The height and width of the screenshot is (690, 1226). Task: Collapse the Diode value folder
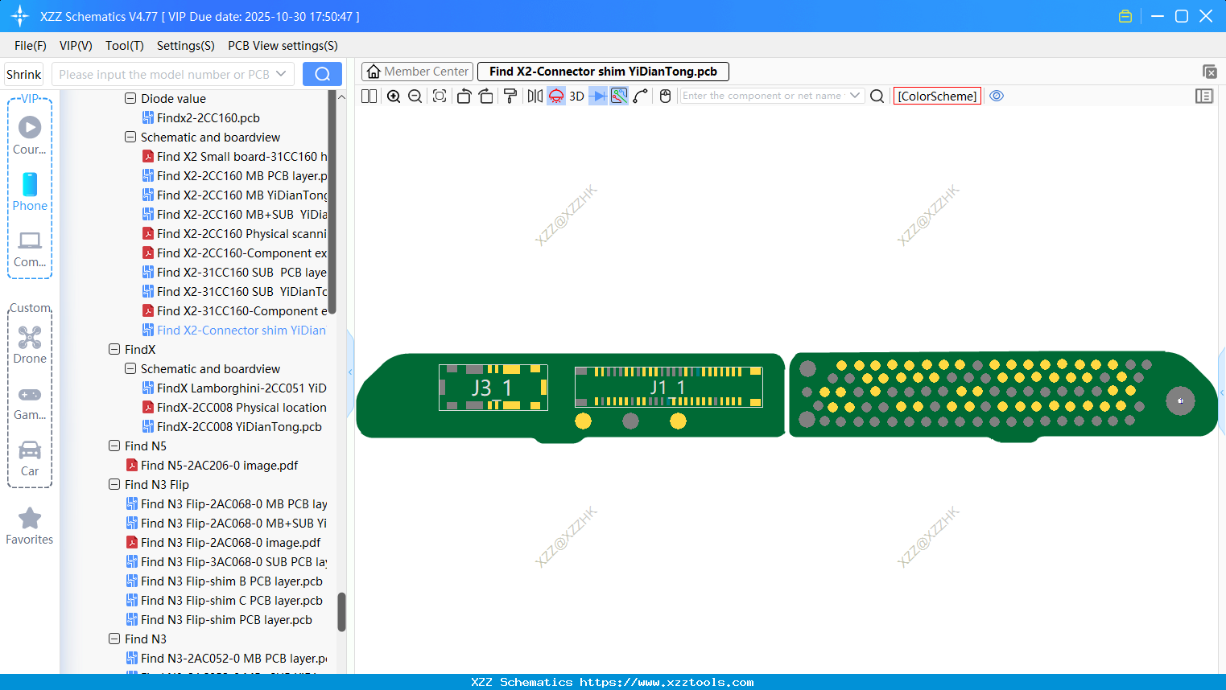pyautogui.click(x=130, y=98)
